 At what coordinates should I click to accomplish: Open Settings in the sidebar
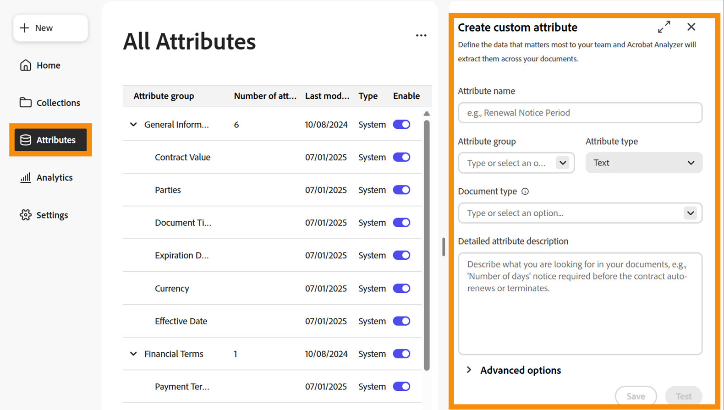44,215
